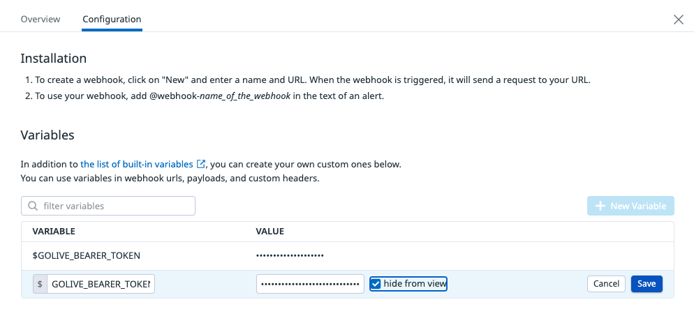This screenshot has width=694, height=309.
Task: Click the masked value input field
Action: click(x=310, y=284)
